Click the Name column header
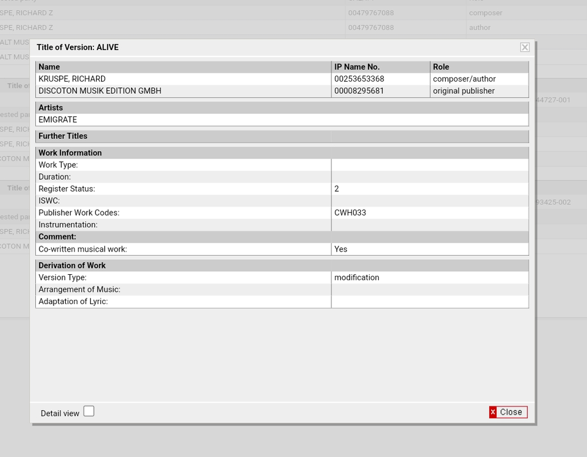Viewport: 587px width, 457px height. click(183, 67)
